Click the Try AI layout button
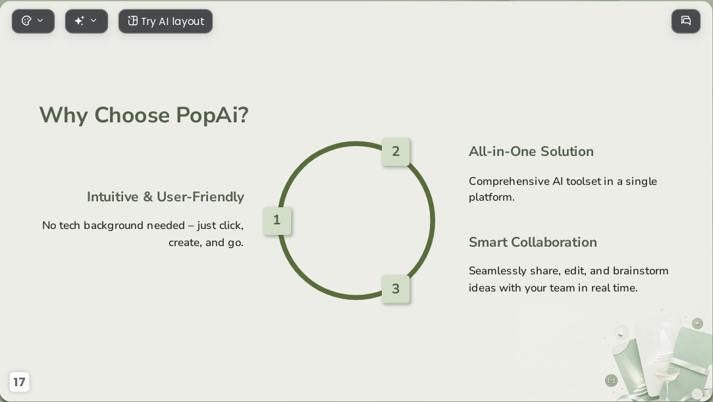 point(165,21)
